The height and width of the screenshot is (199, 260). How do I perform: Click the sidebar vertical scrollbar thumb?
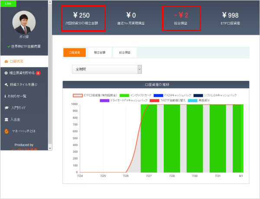tap(50, 74)
